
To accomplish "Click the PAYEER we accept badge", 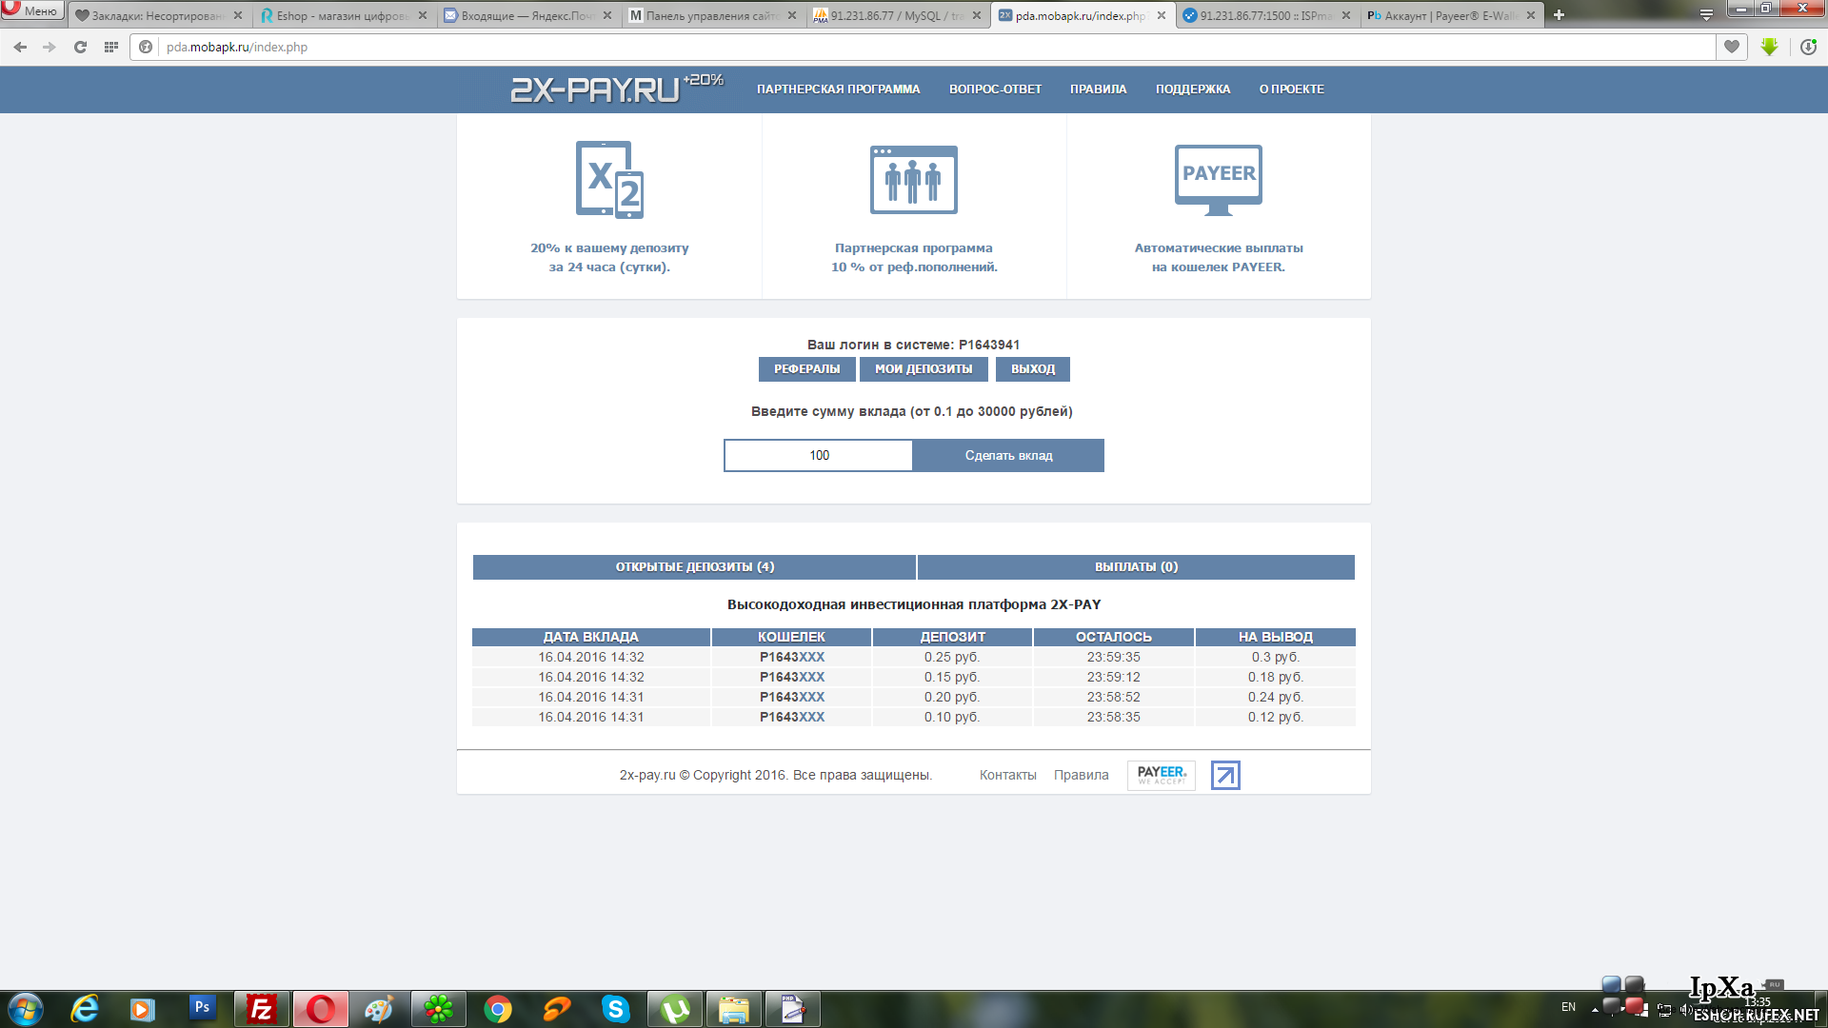I will (1162, 775).
